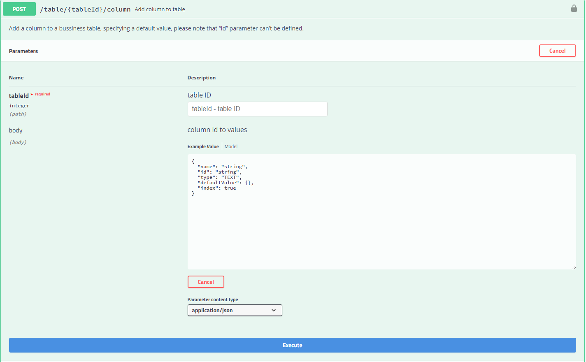Click the Cancel button below the body editor
Viewport: 586px width, 362px height.
[x=206, y=282]
